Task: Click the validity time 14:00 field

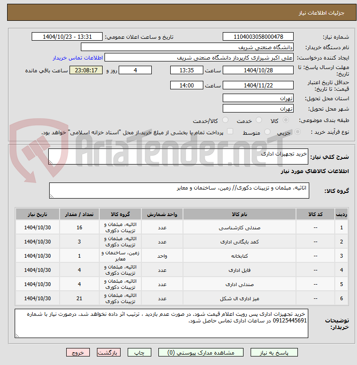Action: [186, 85]
